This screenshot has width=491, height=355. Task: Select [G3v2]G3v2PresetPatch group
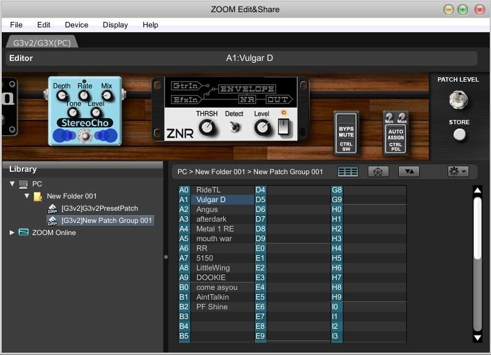pos(99,208)
